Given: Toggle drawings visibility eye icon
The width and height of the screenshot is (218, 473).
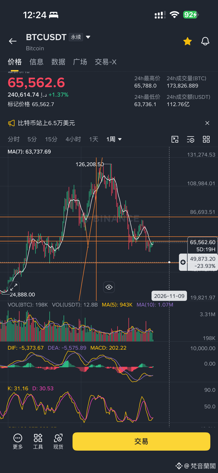Looking at the screenshot, I should click(x=109, y=287).
